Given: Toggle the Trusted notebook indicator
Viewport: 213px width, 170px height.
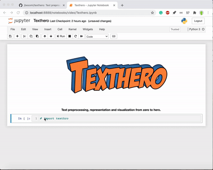Looking at the screenshot, I should [x=175, y=29].
